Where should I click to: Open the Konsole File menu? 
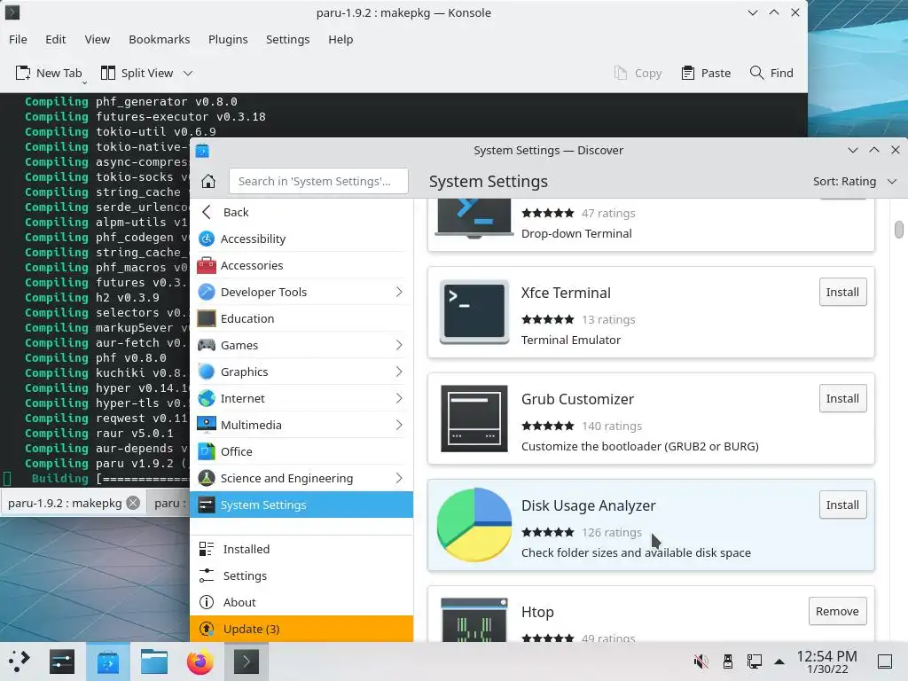[x=18, y=39]
